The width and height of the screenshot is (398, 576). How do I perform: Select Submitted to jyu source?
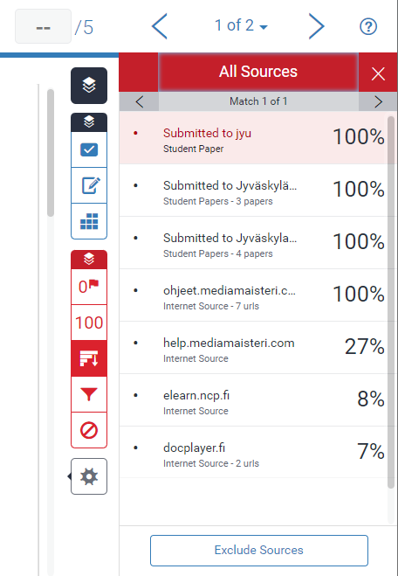tap(253, 138)
